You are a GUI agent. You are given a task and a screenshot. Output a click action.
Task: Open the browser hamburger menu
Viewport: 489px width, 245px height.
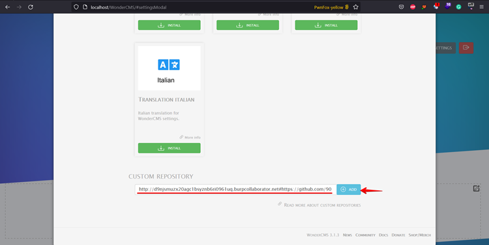point(482,7)
